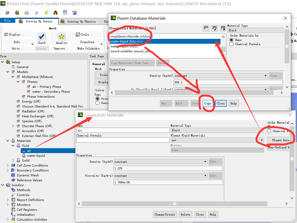Select the Pressure-based solver type radio button
This screenshot has width=297, height=223.
click(97, 99)
